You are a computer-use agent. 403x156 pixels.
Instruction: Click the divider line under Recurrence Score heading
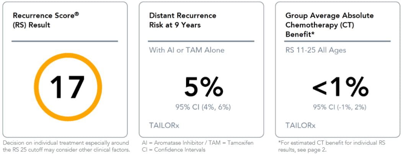point(64,41)
